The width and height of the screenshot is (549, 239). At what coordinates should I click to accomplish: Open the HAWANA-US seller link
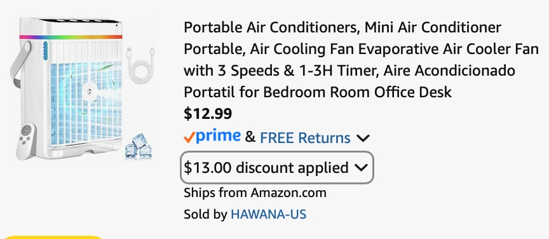[268, 214]
